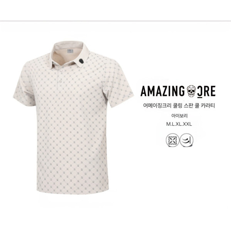The height and width of the screenshot is (231, 231).
Task: Click the RE letters ending the logo
Action: tap(209, 91)
